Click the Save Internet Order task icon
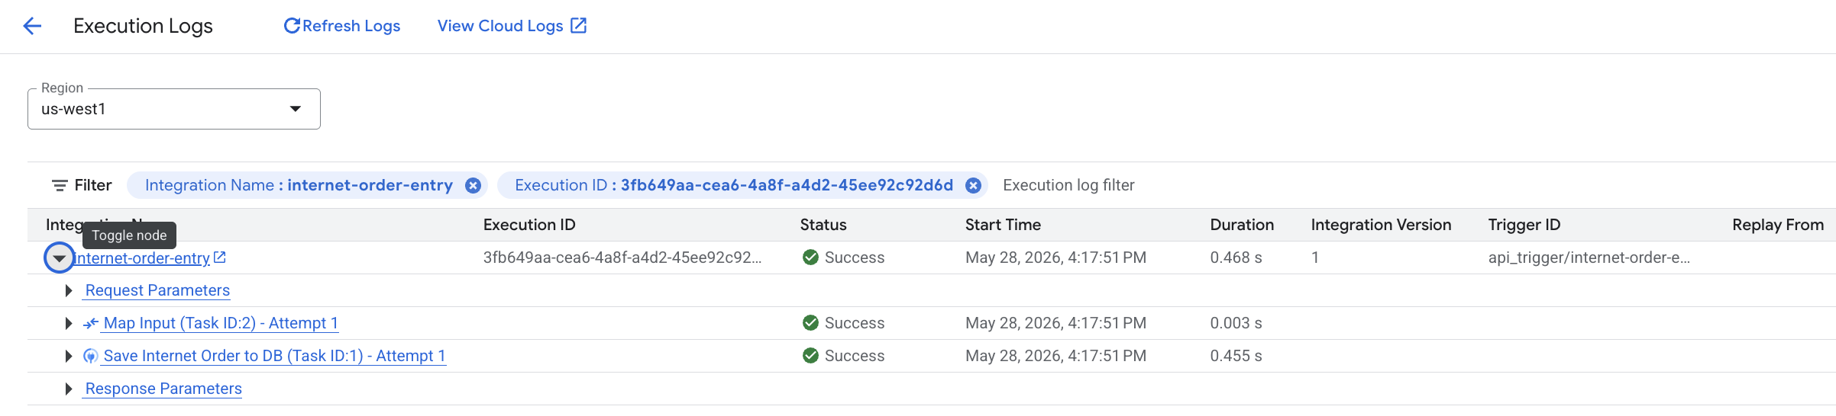Screen dimensions: 1836x416 click(91, 356)
